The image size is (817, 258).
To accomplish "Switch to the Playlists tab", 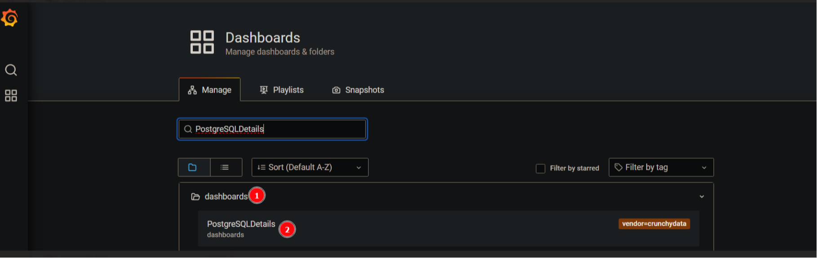I will click(282, 90).
